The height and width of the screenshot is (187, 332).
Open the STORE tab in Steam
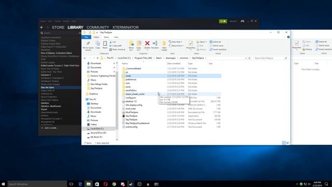(58, 28)
